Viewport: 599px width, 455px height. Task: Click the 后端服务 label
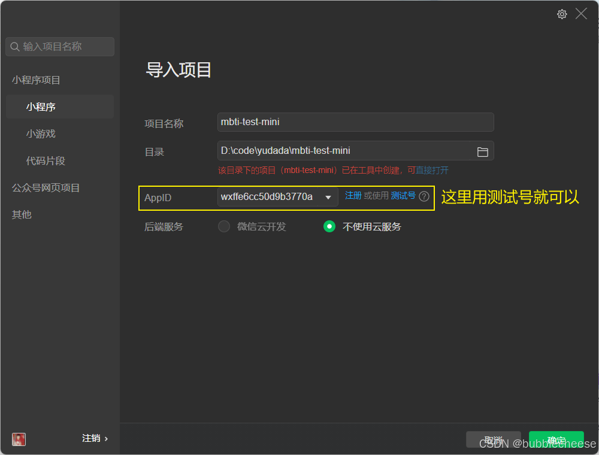[164, 227]
